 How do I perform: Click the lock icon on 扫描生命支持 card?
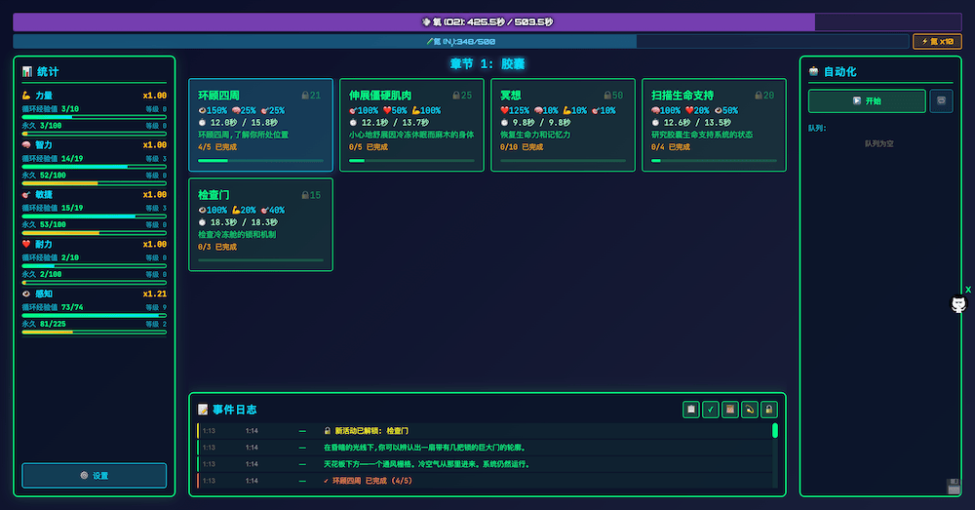758,96
